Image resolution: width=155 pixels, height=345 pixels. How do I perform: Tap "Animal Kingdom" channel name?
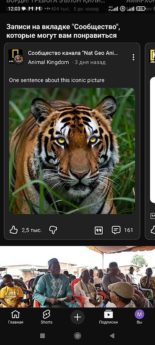click(48, 63)
